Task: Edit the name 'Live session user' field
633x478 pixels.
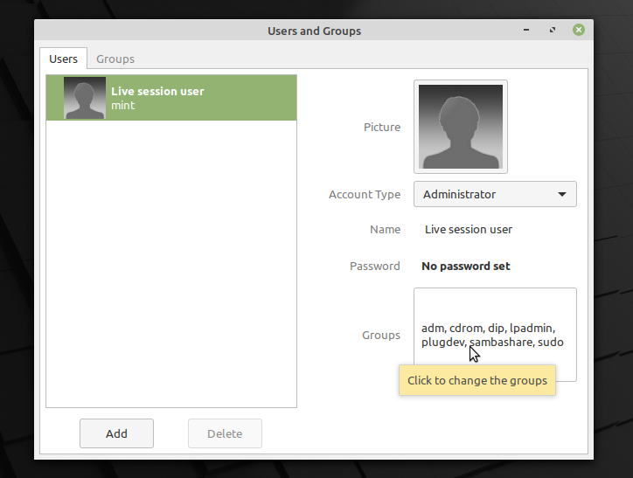Action: point(469,230)
